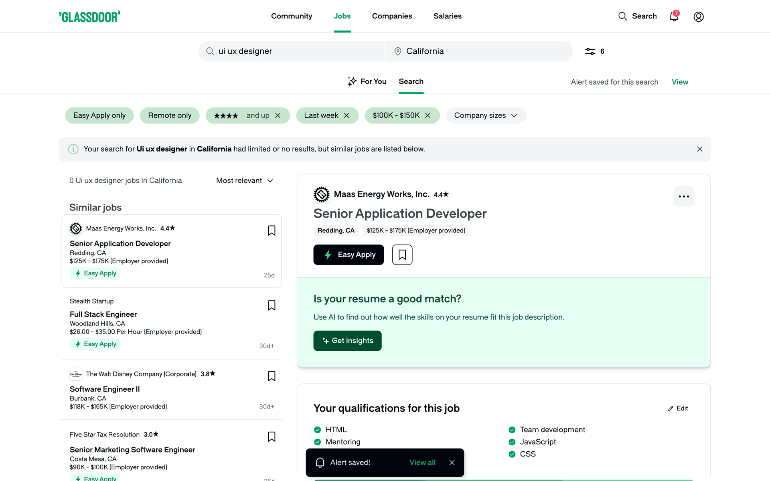This screenshot has width=770, height=481.
Task: Click the CSS qualification item
Action: (522, 454)
